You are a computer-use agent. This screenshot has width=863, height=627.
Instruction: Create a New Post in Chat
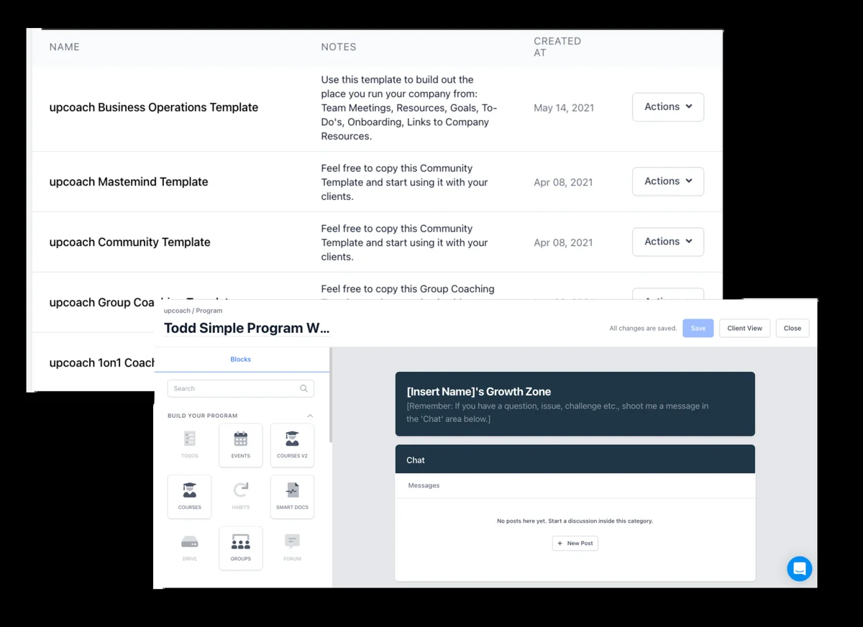575,543
